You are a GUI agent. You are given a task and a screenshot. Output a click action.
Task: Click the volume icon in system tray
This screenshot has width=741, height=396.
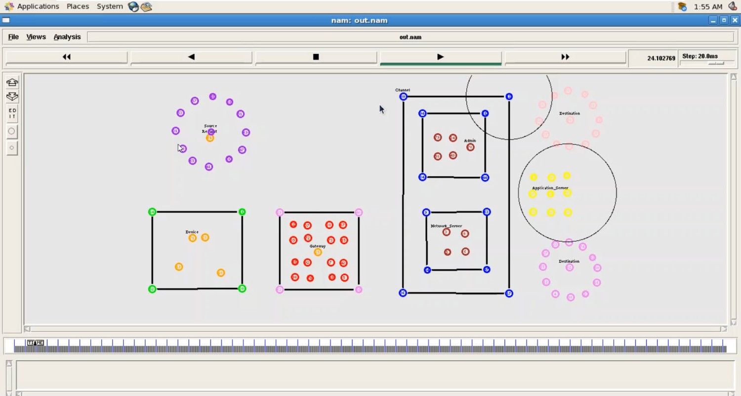[x=733, y=6]
